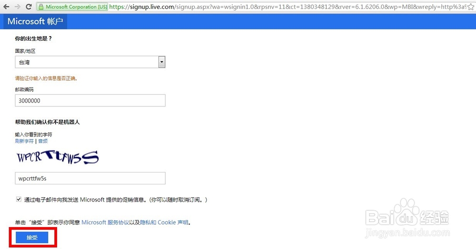The width and height of the screenshot is (476, 249).
Task: Focus the 邮政编码 field containing 3000000
Action: coord(90,101)
